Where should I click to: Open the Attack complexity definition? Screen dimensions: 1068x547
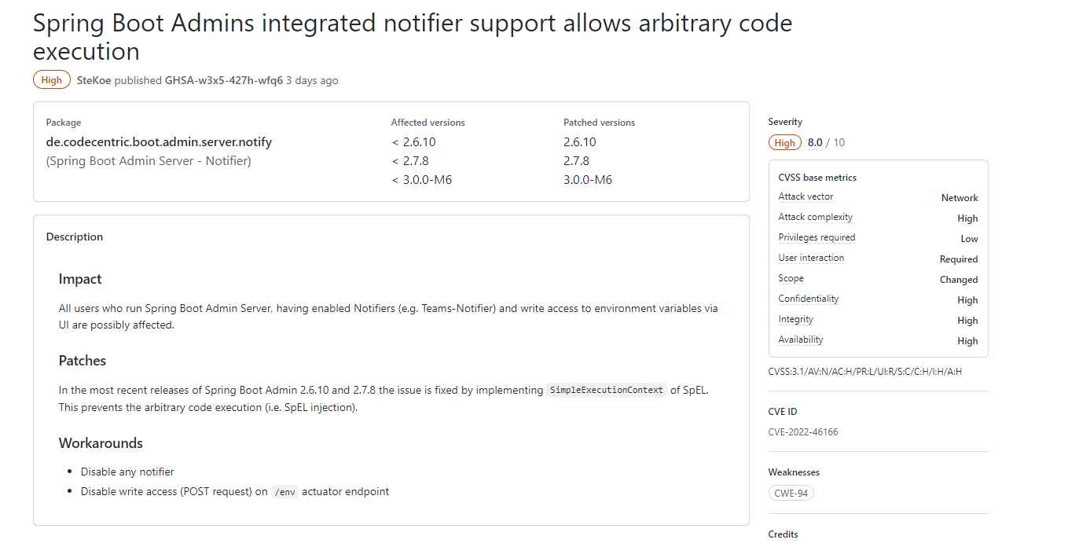816,217
